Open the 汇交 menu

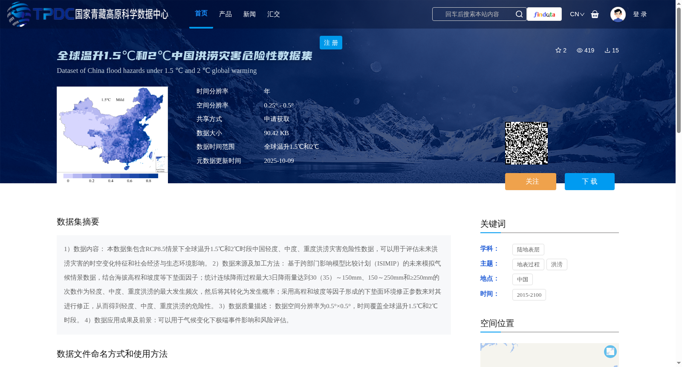[x=274, y=14]
